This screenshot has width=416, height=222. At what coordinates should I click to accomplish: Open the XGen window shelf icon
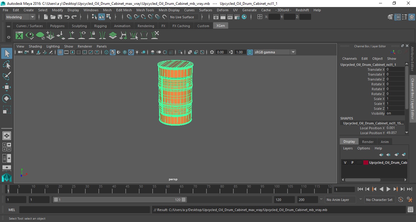[x=19, y=35]
